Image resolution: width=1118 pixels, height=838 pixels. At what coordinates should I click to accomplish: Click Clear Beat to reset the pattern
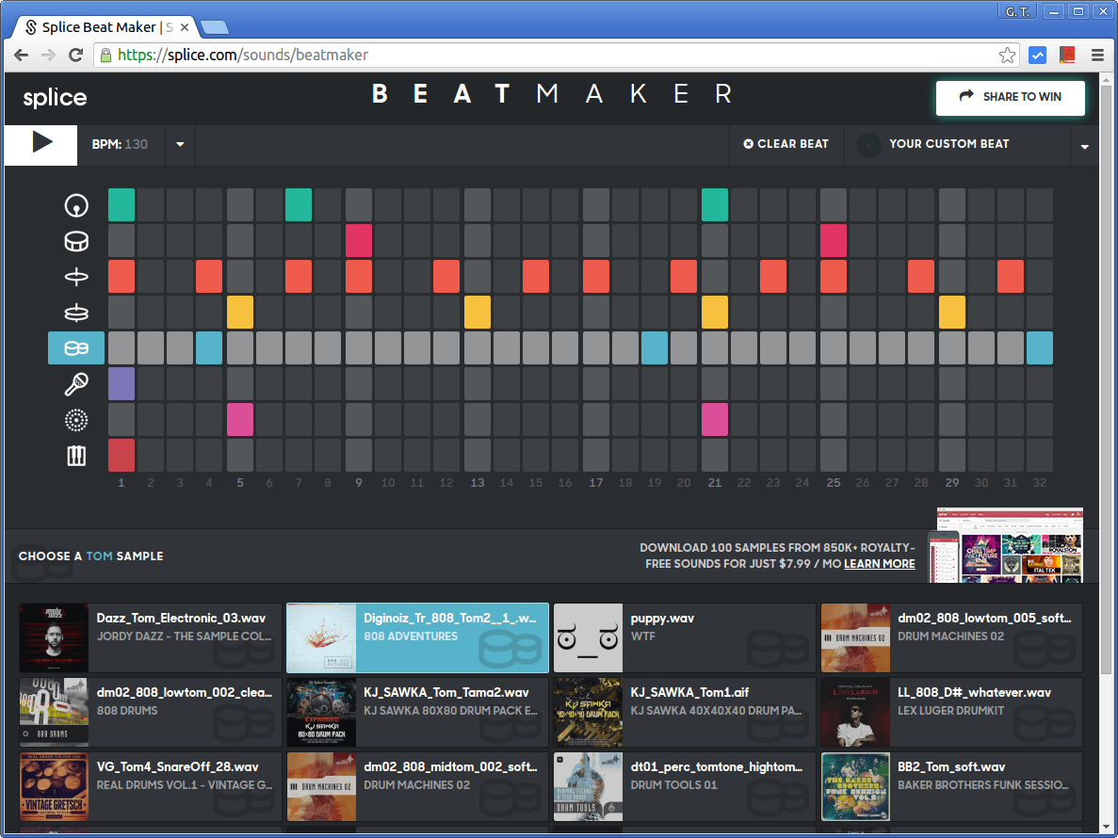(786, 145)
